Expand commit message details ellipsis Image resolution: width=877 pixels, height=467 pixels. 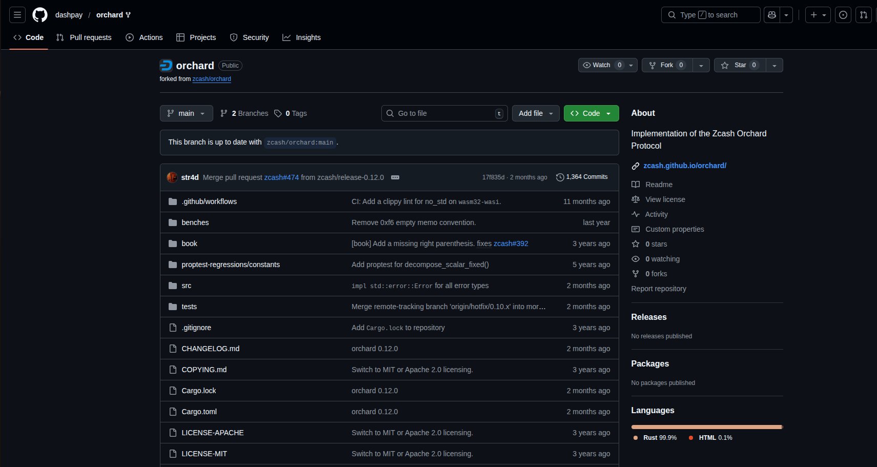tap(395, 177)
